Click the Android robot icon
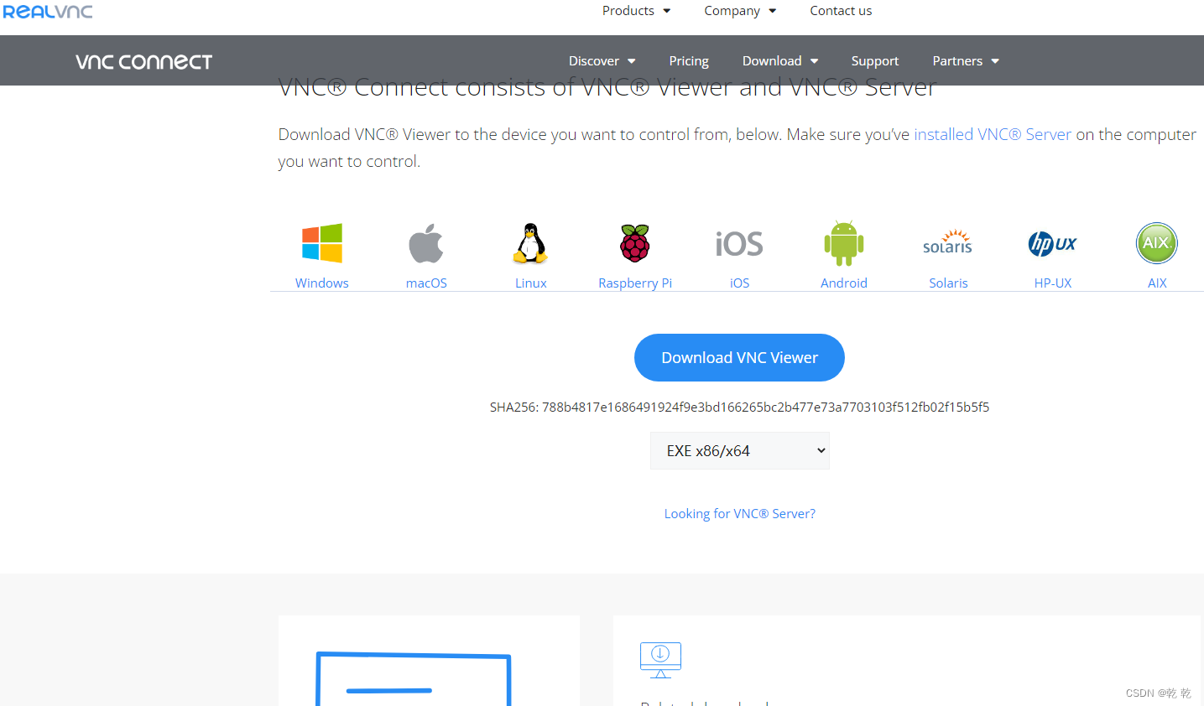The width and height of the screenshot is (1204, 706). [x=843, y=243]
